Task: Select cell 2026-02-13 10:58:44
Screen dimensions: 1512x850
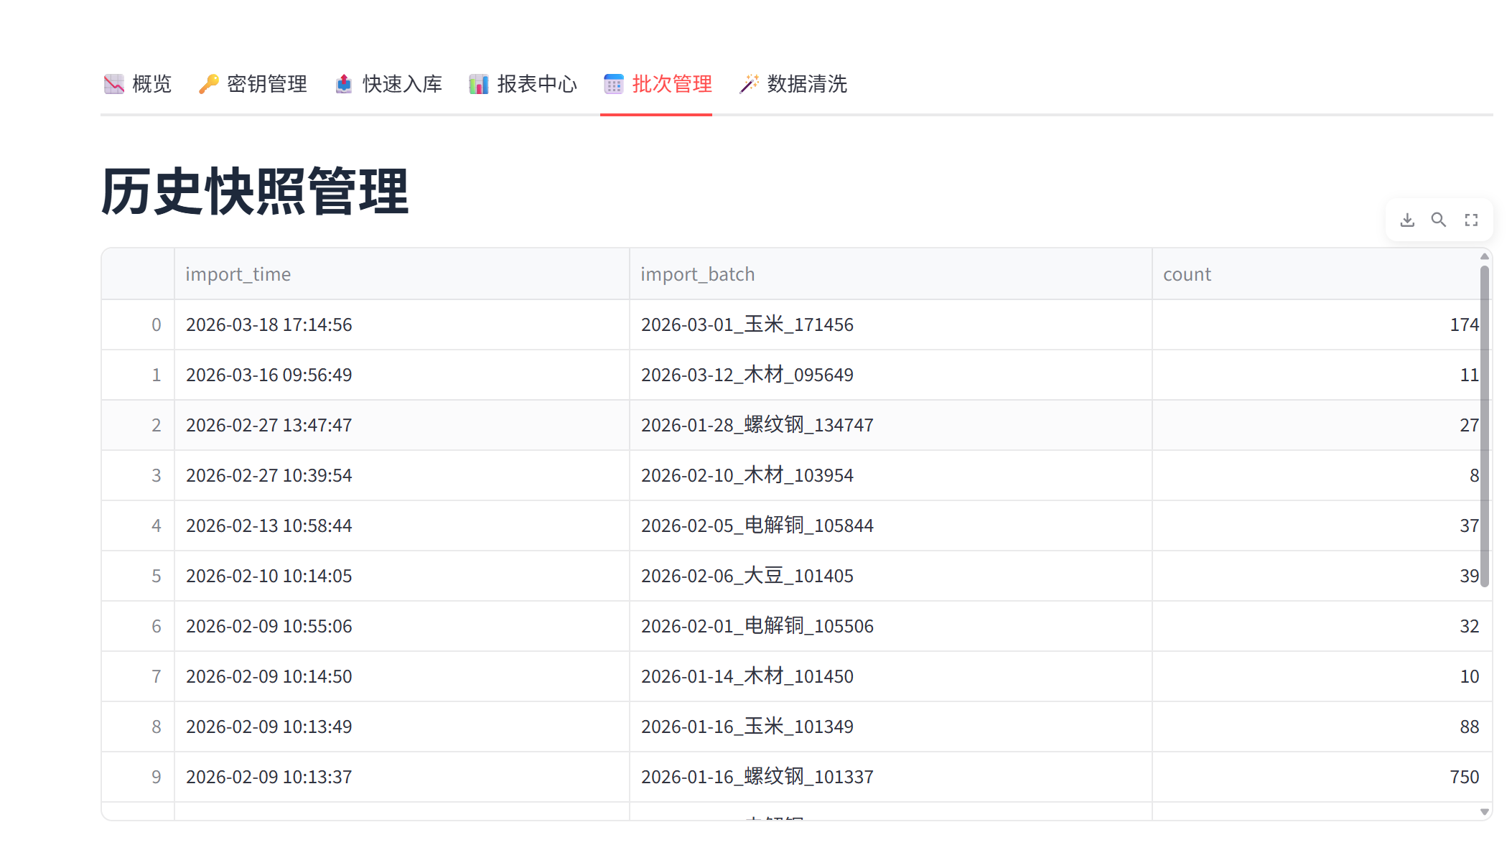Action: [x=402, y=526]
